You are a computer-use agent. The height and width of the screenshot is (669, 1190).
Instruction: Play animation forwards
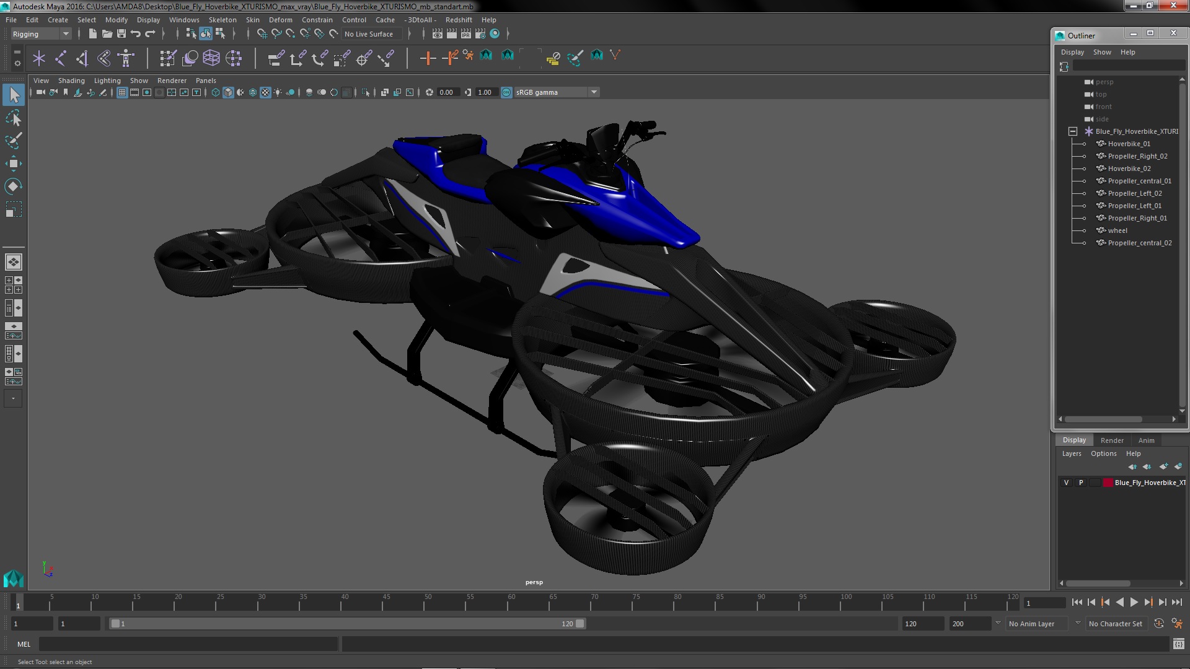pos(1134,602)
